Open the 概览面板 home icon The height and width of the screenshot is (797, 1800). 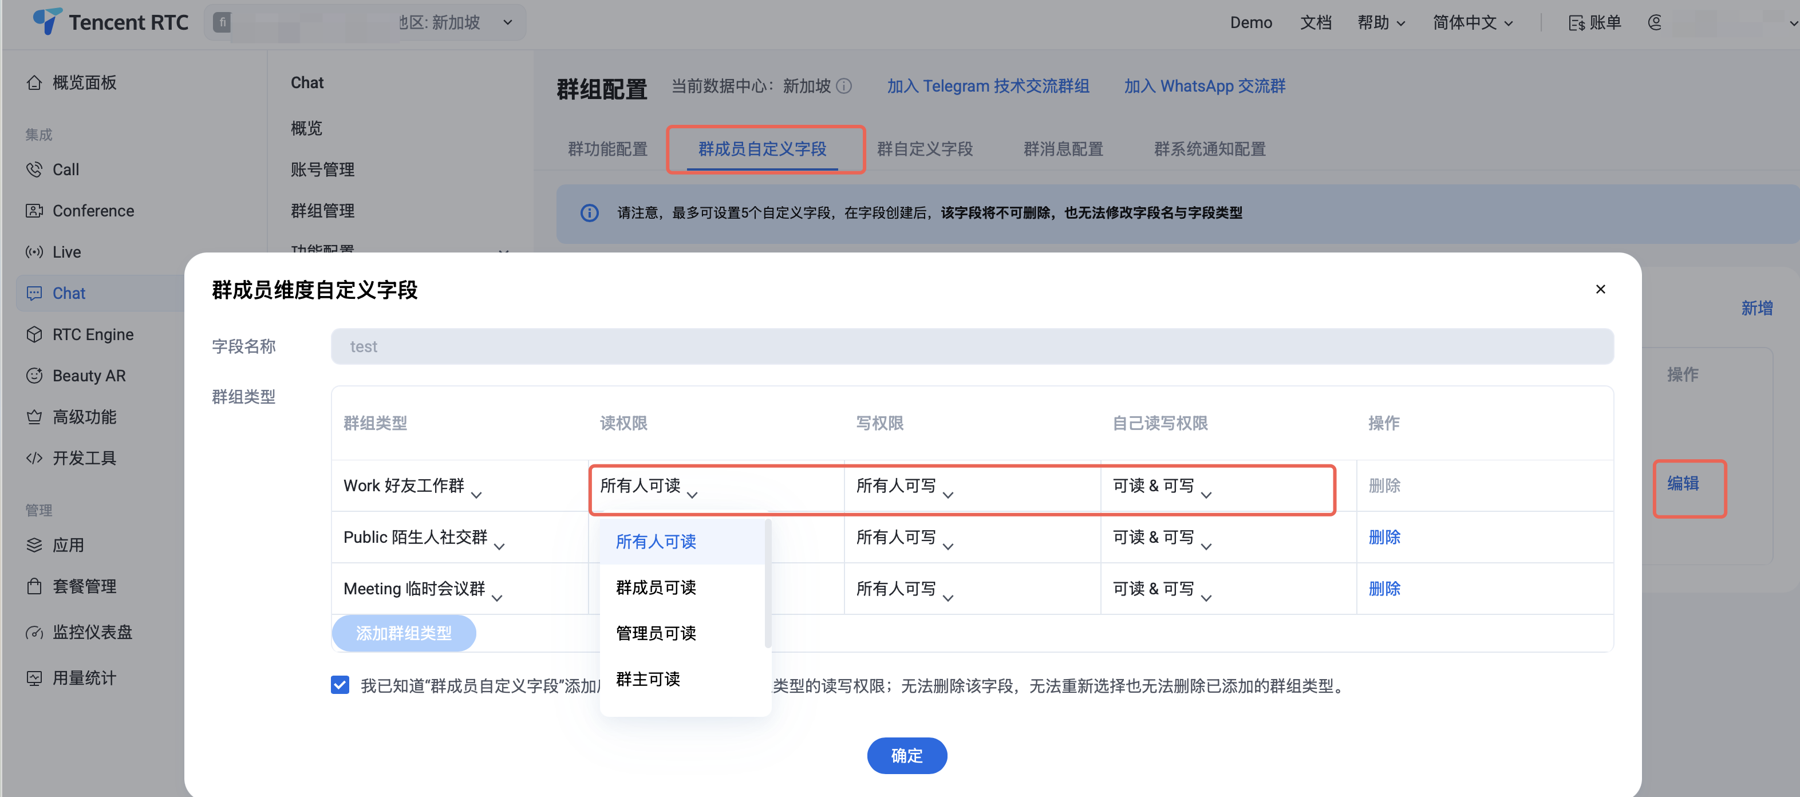click(34, 82)
